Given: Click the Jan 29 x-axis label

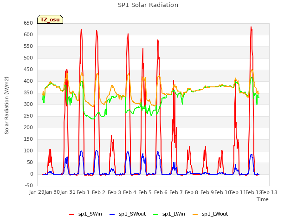Looking at the screenshot, I should pyautogui.click(x=37, y=192).
